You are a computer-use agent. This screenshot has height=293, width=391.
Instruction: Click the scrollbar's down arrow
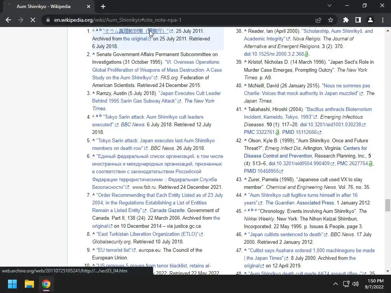[x=388, y=271]
